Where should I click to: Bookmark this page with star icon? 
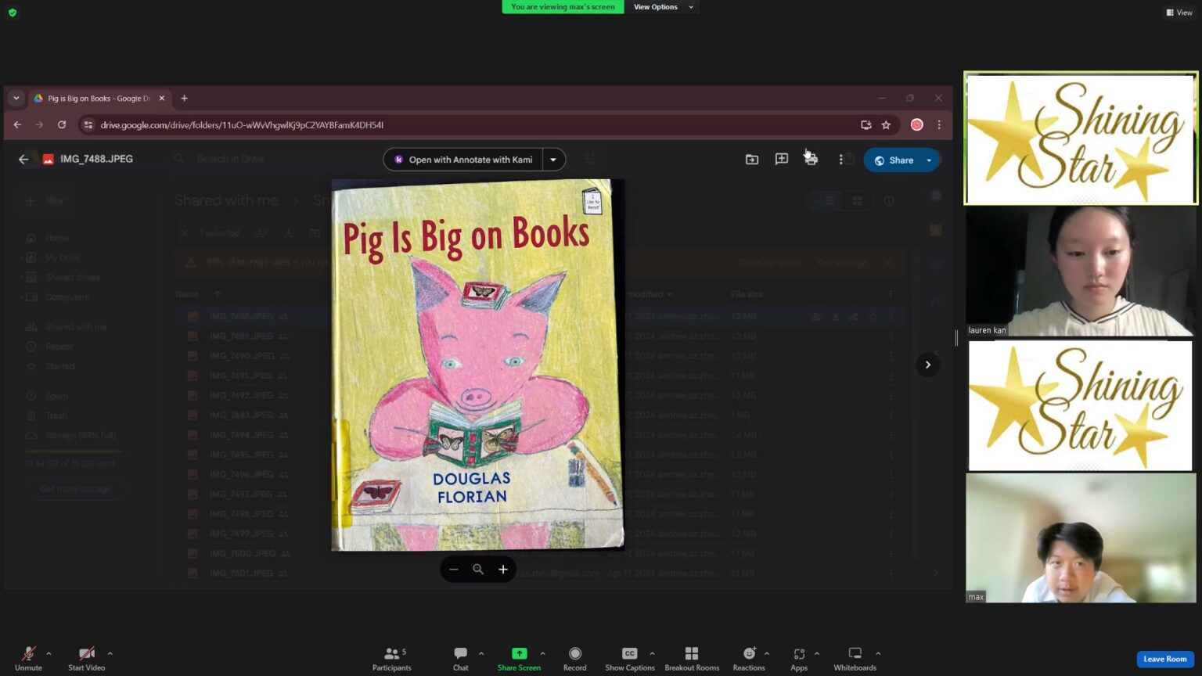886,125
